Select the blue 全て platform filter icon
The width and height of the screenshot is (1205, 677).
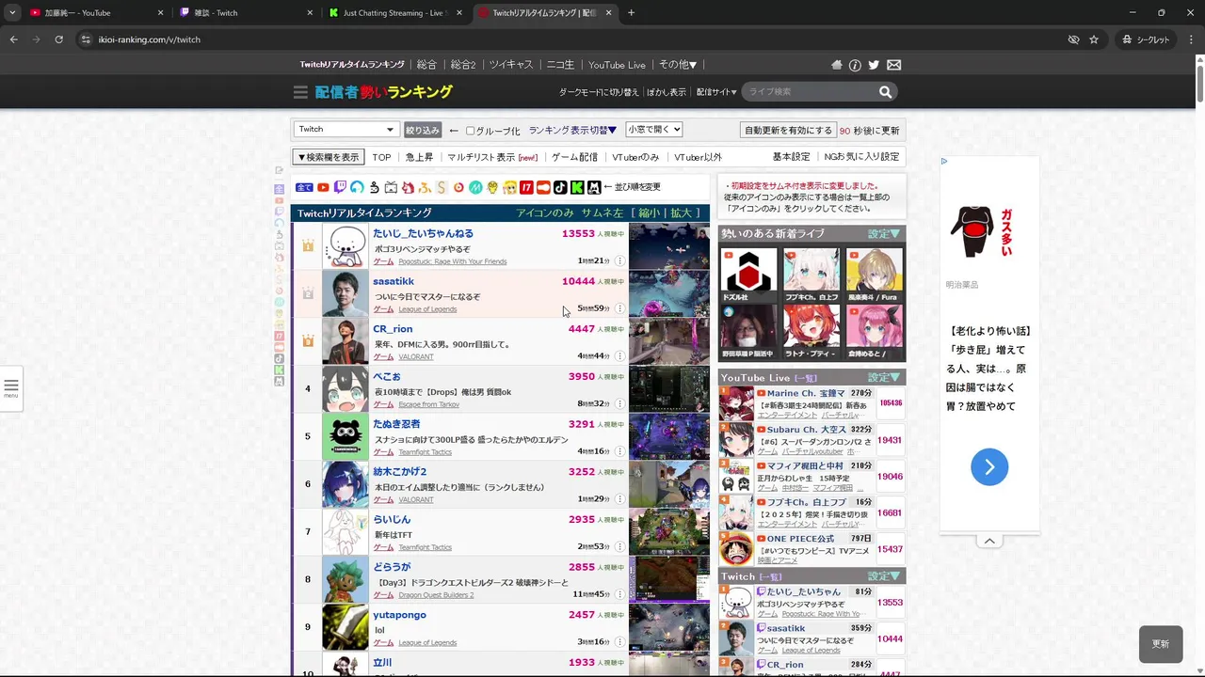(x=304, y=187)
